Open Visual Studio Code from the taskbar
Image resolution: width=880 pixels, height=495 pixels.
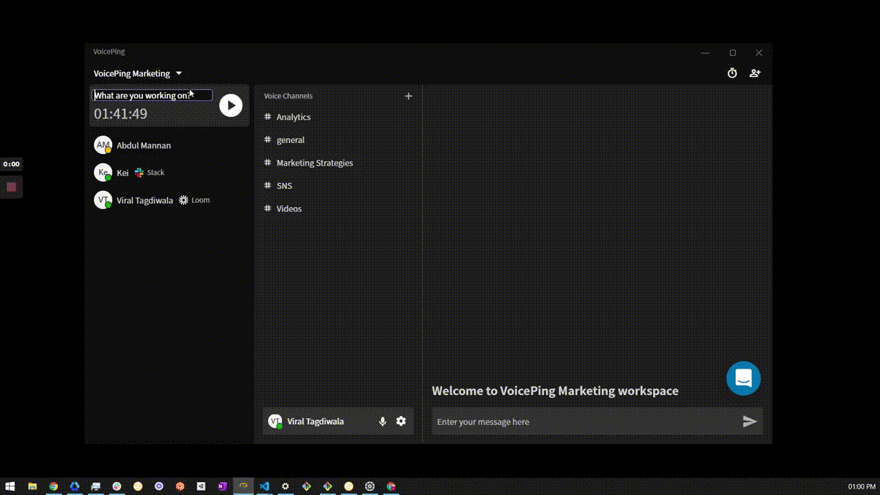(x=264, y=487)
